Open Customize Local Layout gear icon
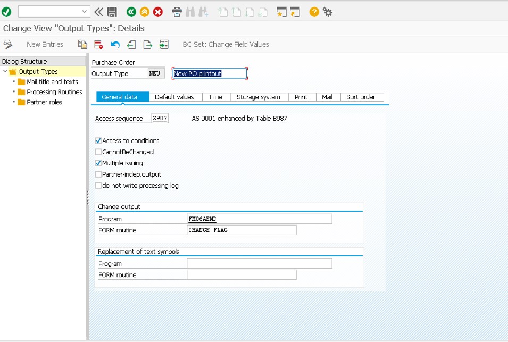This screenshot has height=342, width=508. 328,12
